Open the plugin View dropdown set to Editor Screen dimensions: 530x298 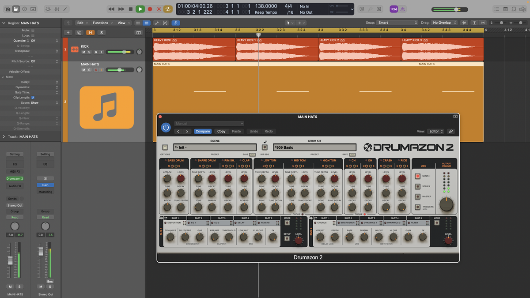click(x=435, y=131)
